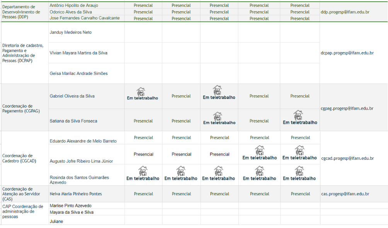
Task: Select name Marlise Pinto Azevedo
Action: [x=70, y=206]
